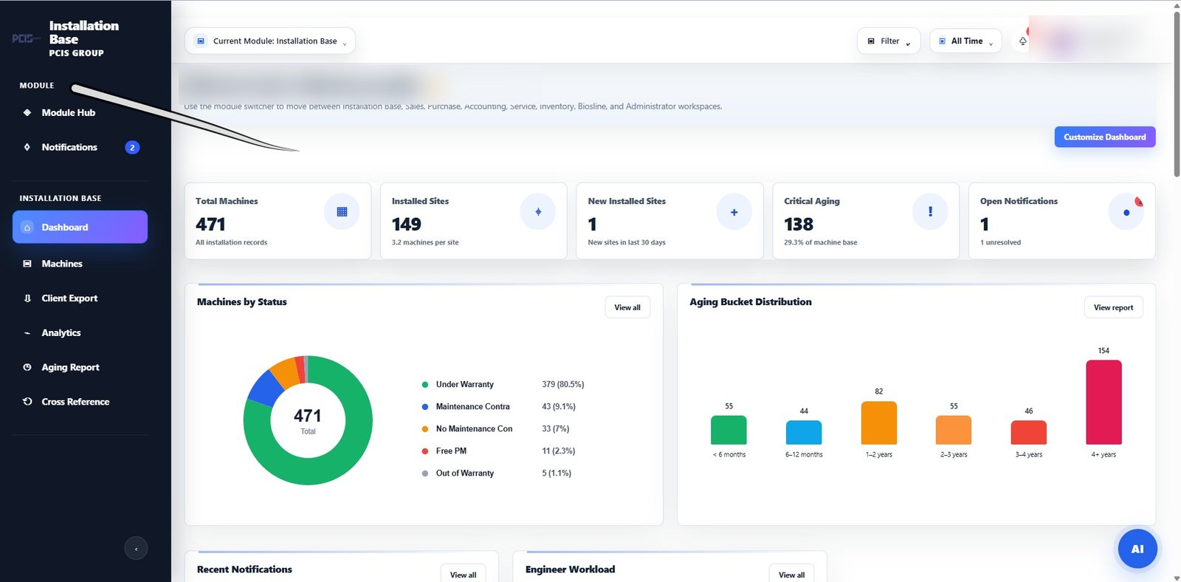The height and width of the screenshot is (582, 1181).
Task: Click the < 6 months aging bar
Action: pyautogui.click(x=729, y=430)
